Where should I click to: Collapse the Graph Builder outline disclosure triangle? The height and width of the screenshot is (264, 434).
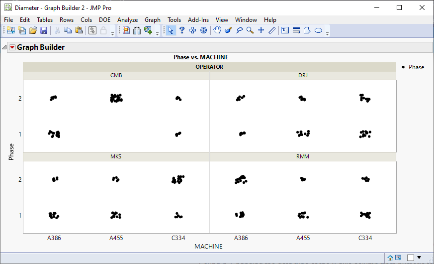4,47
